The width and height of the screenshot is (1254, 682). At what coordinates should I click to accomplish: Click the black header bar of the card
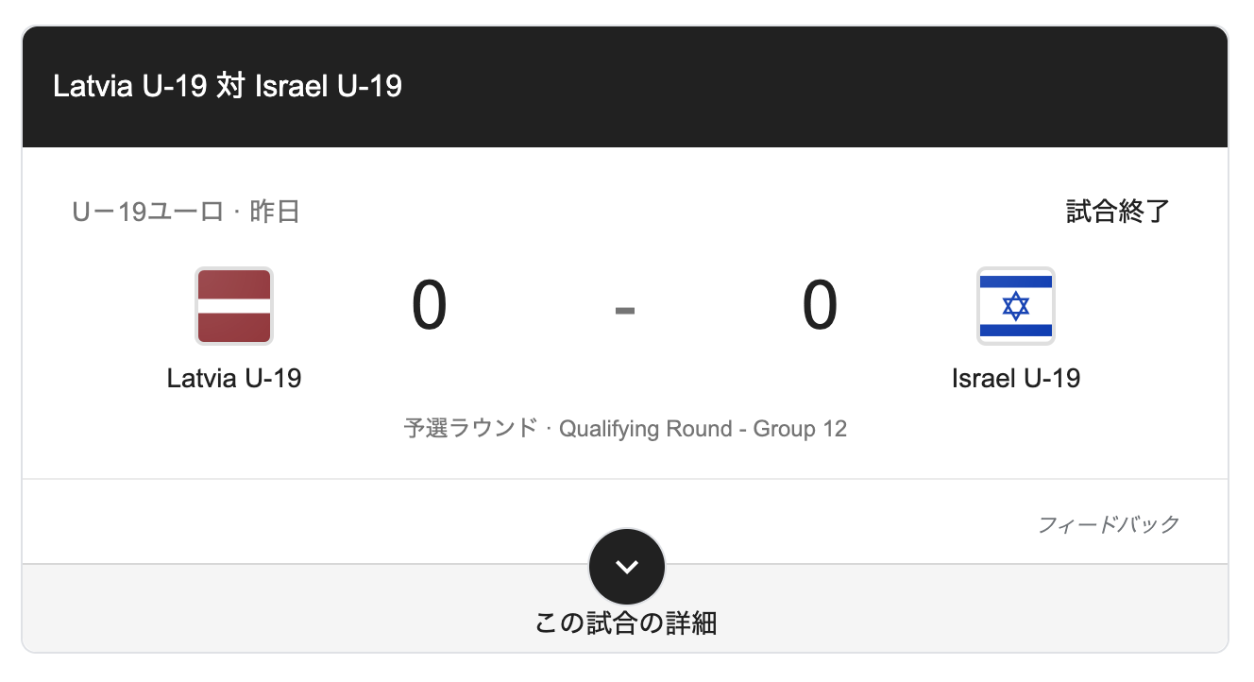click(x=625, y=86)
